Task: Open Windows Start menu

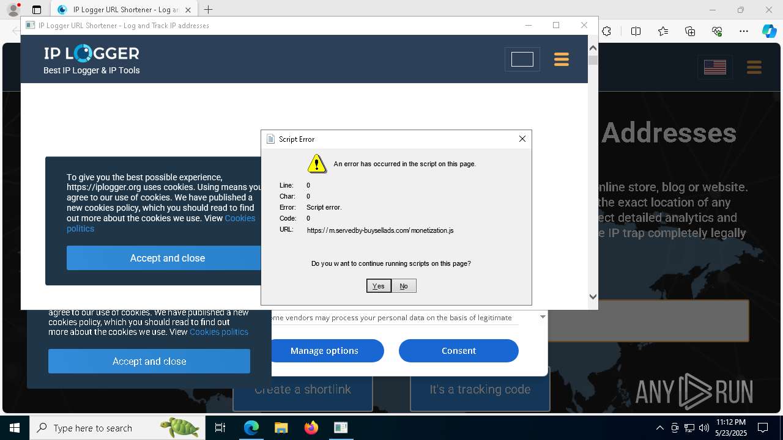Action: click(x=15, y=428)
